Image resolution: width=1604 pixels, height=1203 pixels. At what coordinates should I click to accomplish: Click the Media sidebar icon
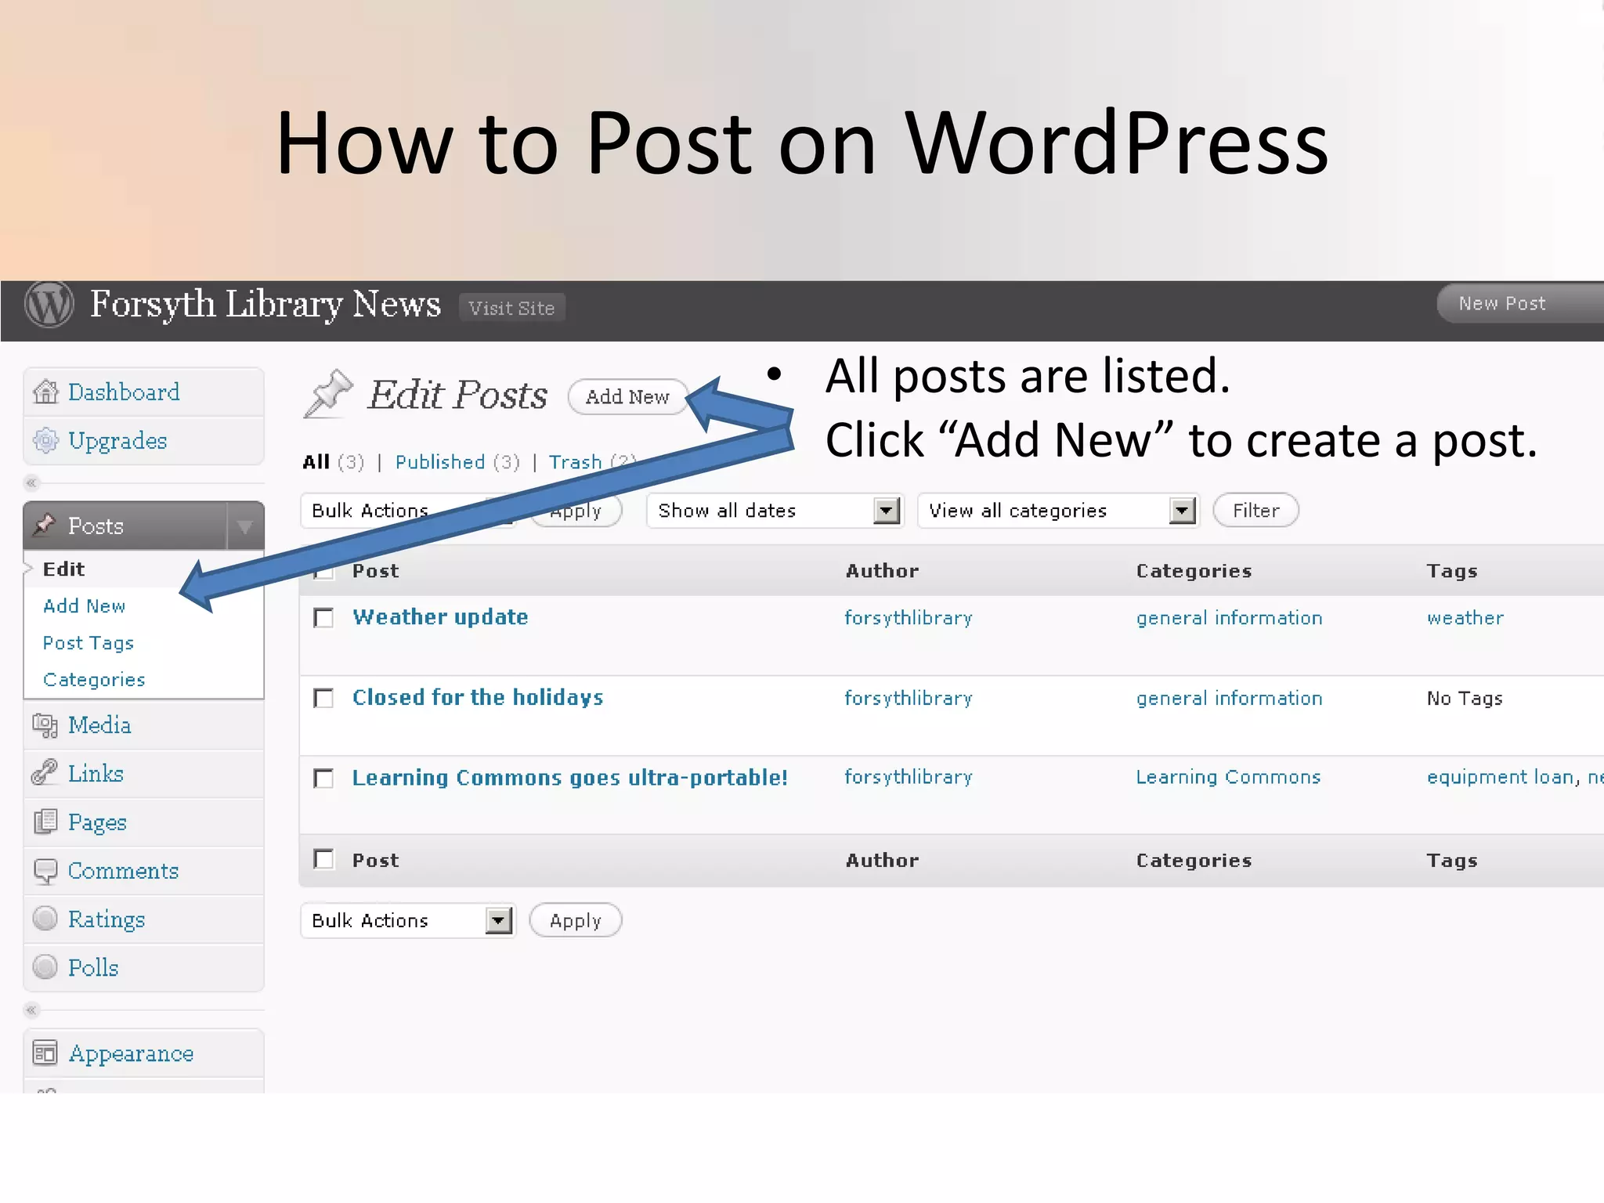[x=45, y=725]
